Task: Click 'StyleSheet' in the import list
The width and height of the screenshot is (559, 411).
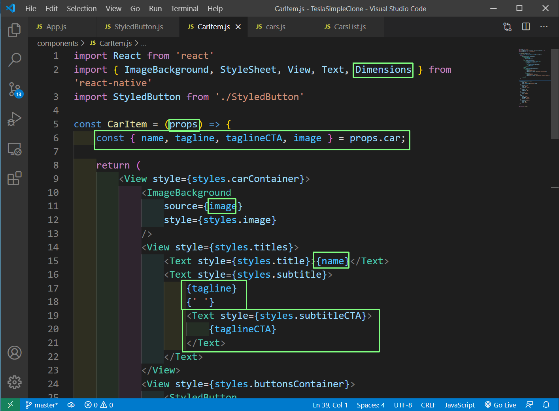Action: click(248, 70)
